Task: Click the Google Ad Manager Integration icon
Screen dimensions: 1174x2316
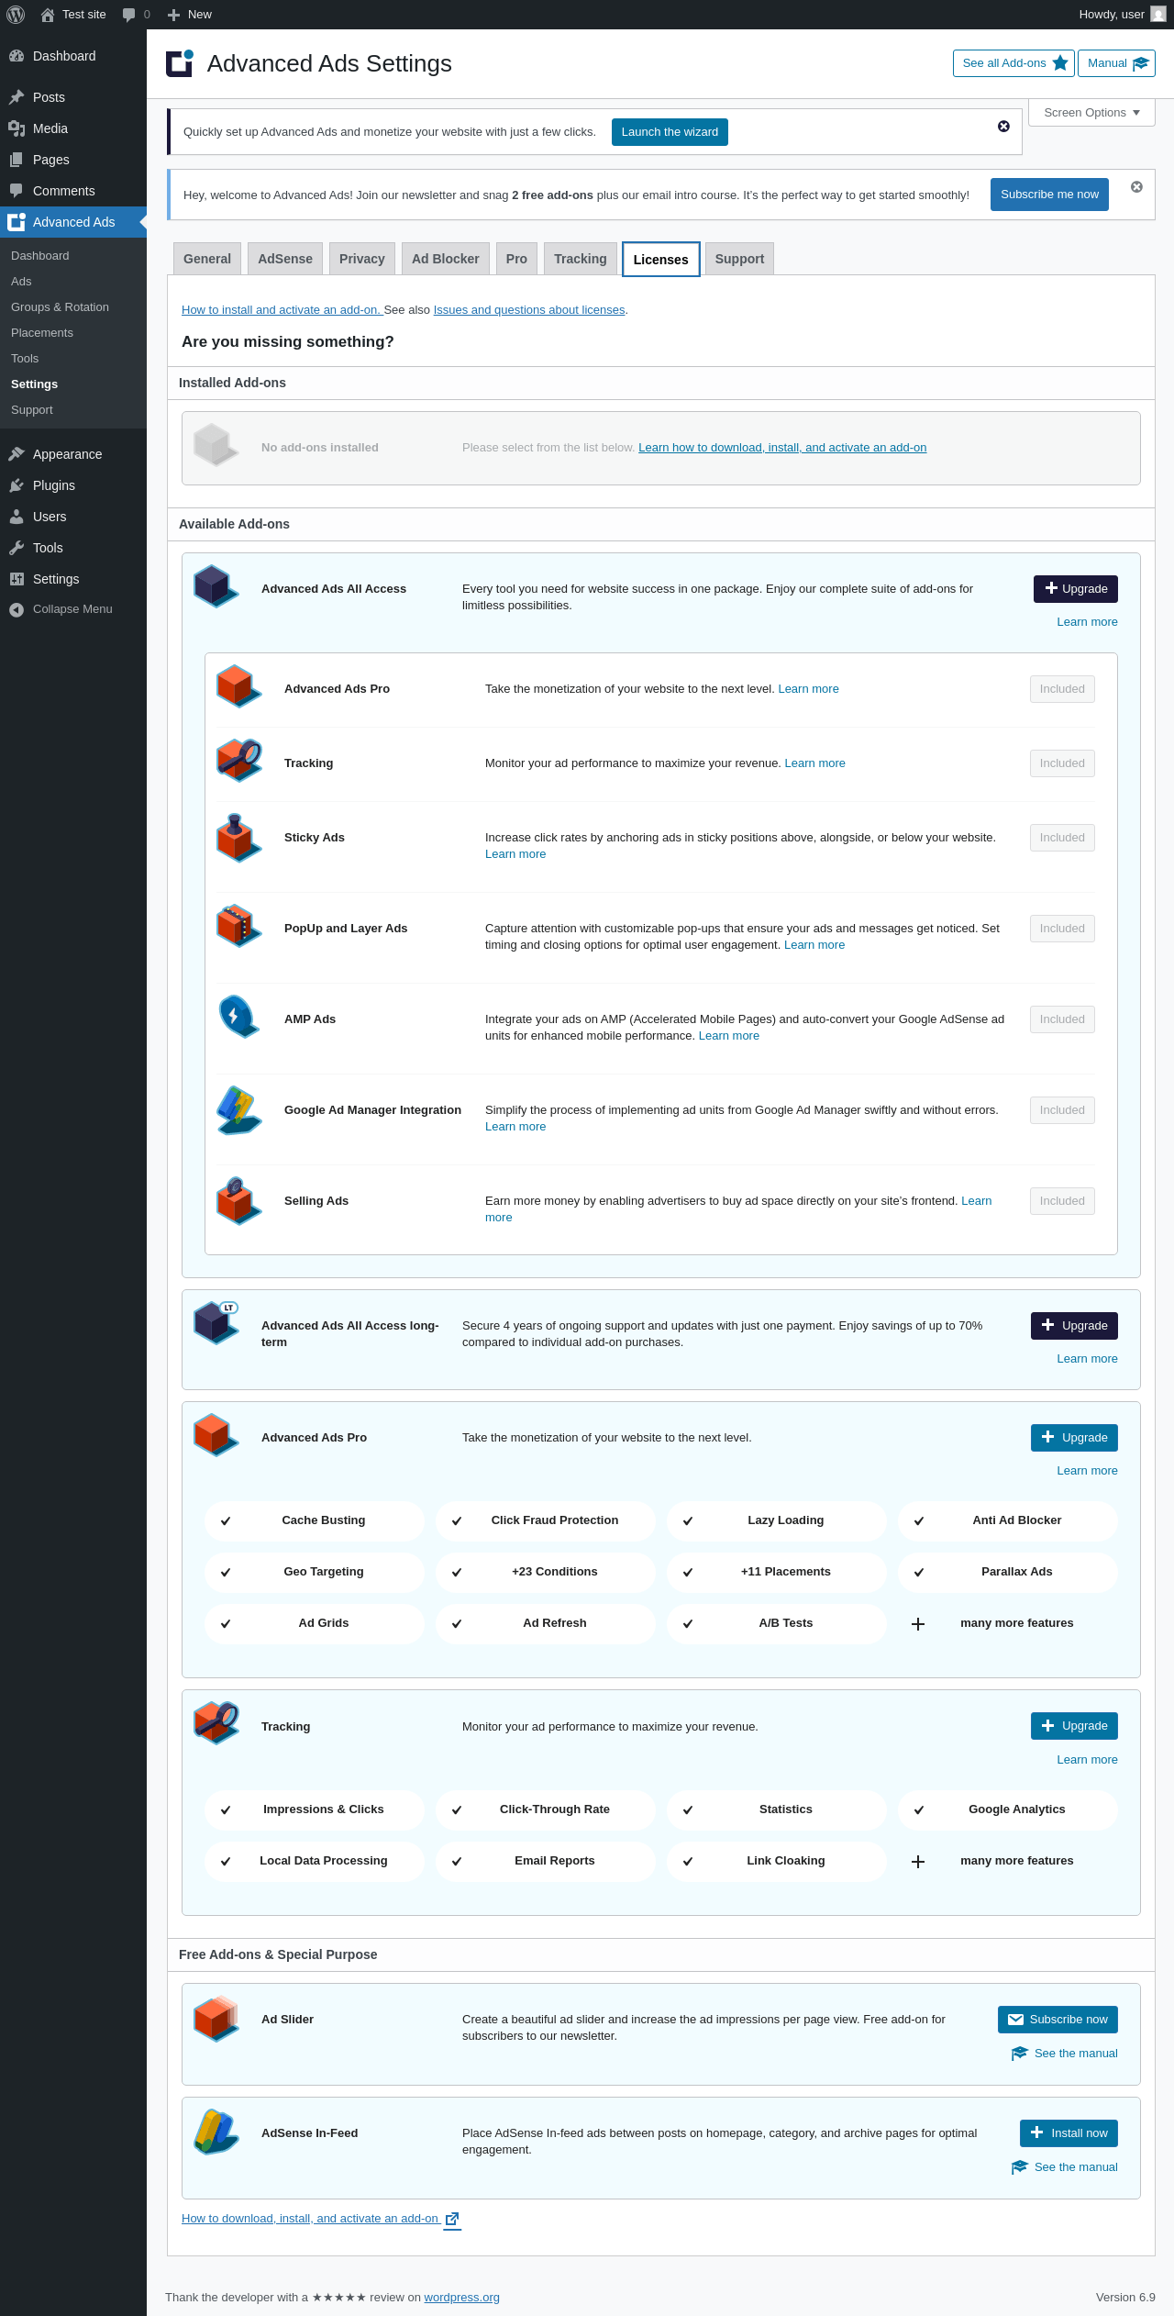Action: (238, 1110)
